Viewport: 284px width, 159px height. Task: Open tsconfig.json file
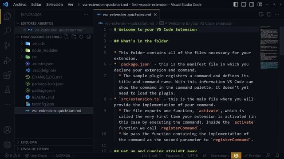click(43, 104)
